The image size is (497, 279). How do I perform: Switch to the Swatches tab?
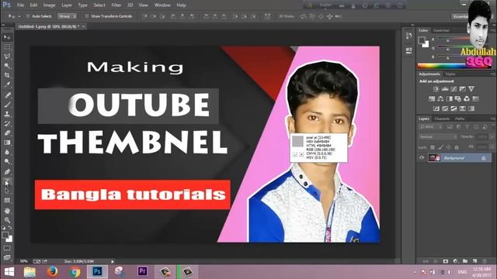[441, 30]
